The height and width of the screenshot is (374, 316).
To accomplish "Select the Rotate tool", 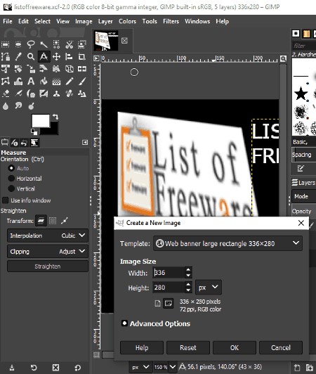I will [18, 69].
